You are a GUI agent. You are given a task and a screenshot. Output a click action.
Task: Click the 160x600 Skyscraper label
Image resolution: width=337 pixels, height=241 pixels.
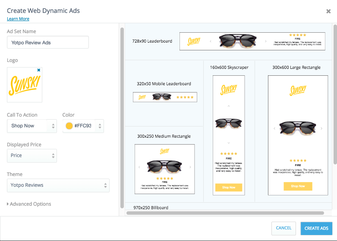pos(229,67)
